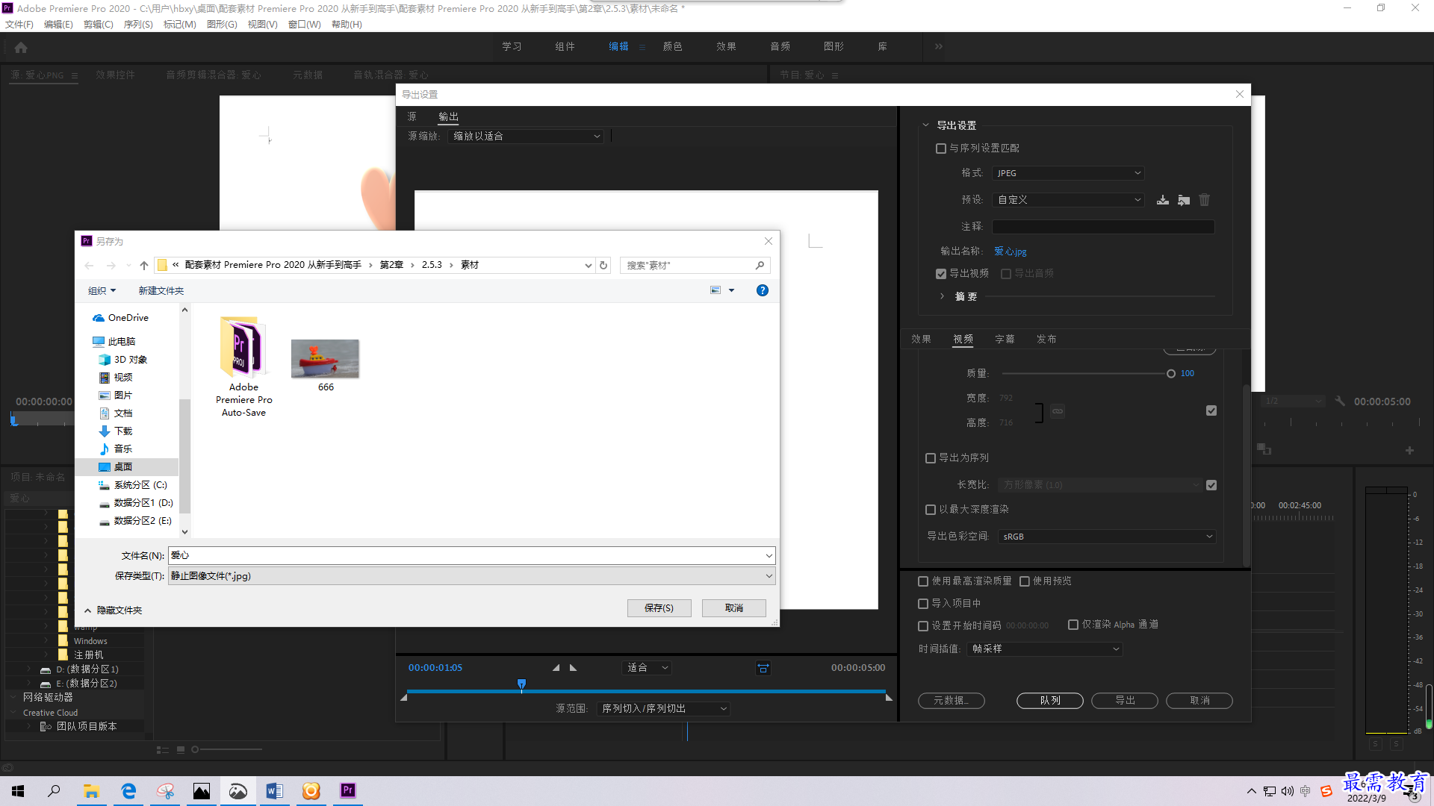The width and height of the screenshot is (1434, 806).
Task: Click the Metadata button
Action: (952, 701)
